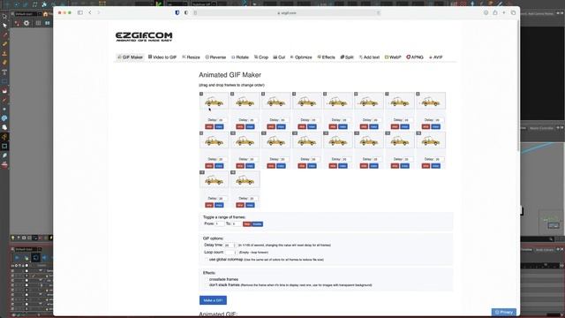Enable the don't stack frames checkbox
Viewport: 565px width, 318px height.
click(206, 284)
